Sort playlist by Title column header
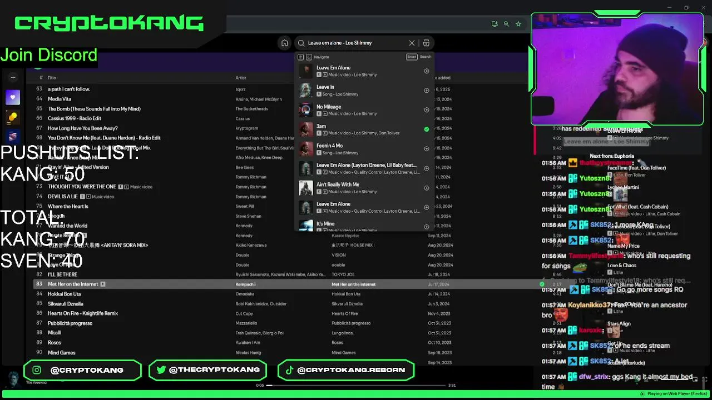 (52, 78)
